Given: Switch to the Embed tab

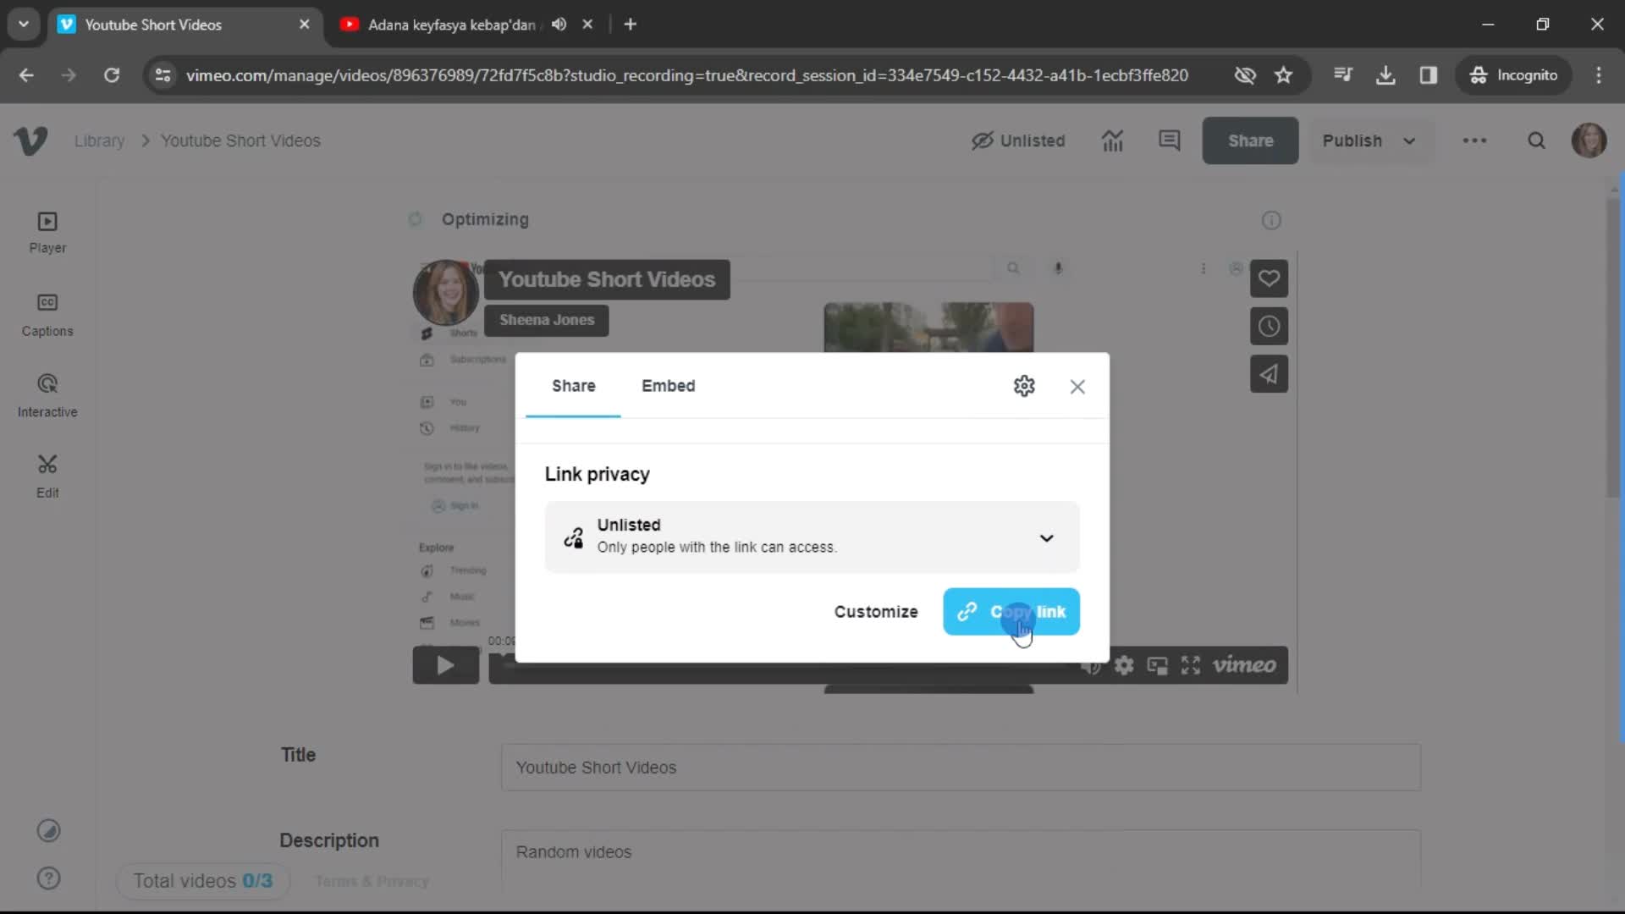Looking at the screenshot, I should 668,385.
